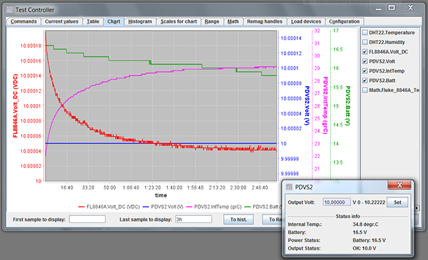This screenshot has height=260, width=428.
Task: Click the blue PDVS2.Volt legend line
Action: (x=146, y=207)
